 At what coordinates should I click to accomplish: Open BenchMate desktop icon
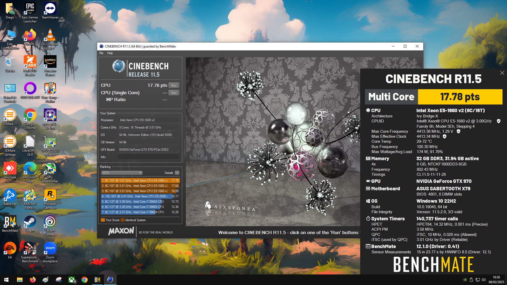[10, 224]
